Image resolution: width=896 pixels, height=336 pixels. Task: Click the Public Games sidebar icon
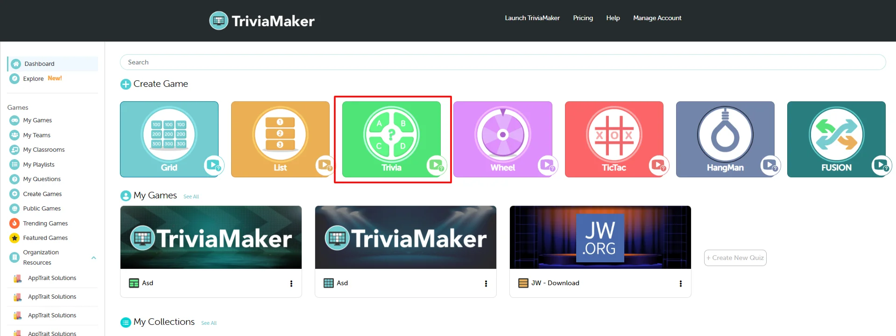(x=14, y=209)
